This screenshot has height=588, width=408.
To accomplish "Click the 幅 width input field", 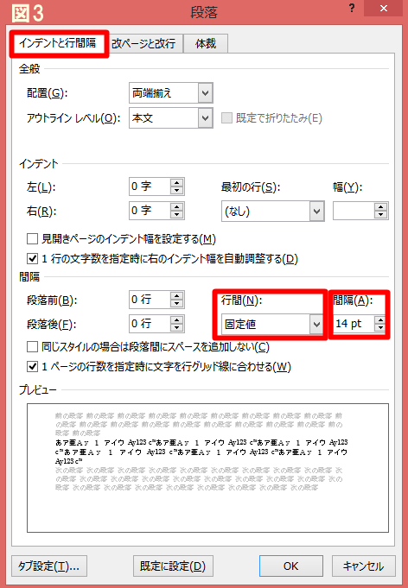I will point(354,212).
